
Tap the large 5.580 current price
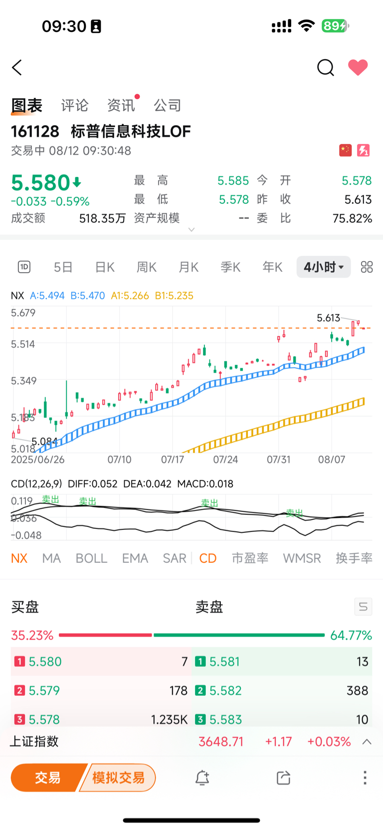tap(40, 183)
